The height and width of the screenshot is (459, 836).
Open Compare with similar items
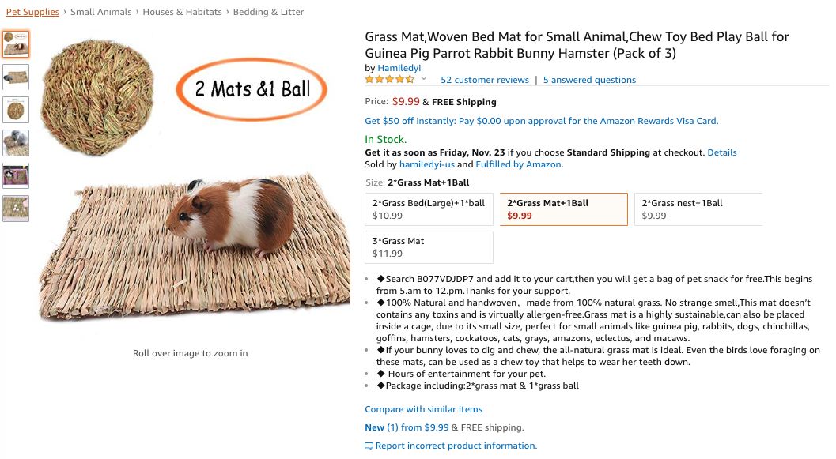coord(423,409)
